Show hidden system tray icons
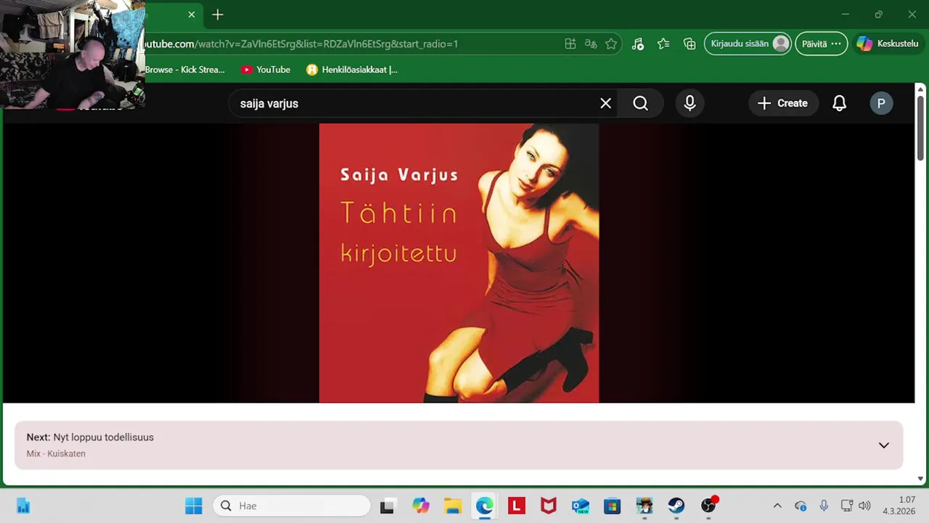This screenshot has width=929, height=523. coord(777,506)
